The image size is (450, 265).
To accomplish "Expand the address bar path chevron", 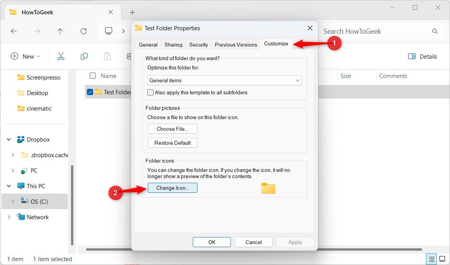I will 123,31.
